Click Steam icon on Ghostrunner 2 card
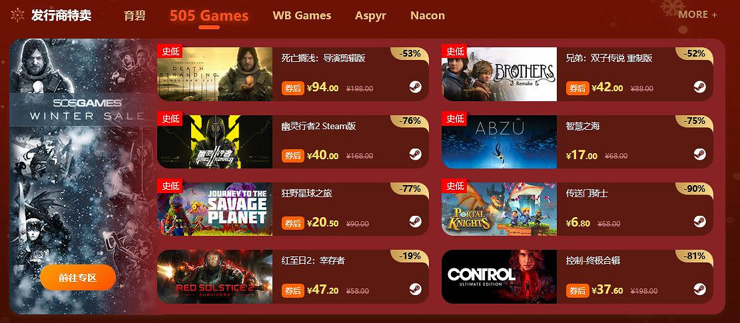 tap(416, 155)
